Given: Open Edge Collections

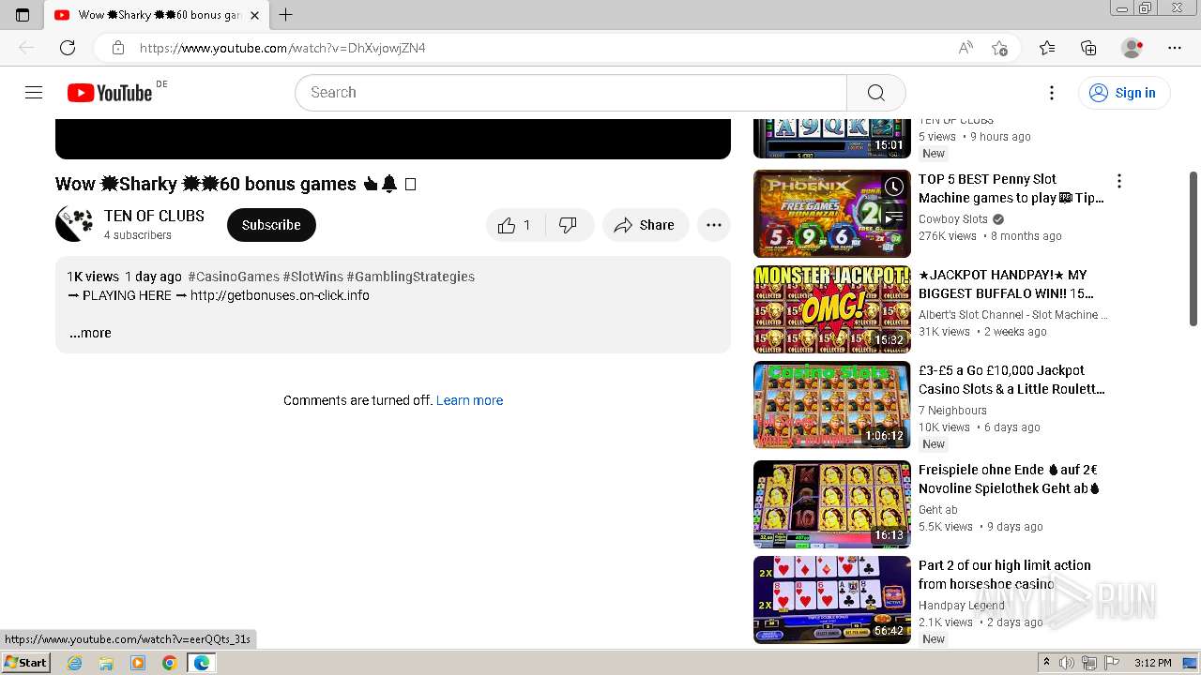Looking at the screenshot, I should tap(1088, 48).
